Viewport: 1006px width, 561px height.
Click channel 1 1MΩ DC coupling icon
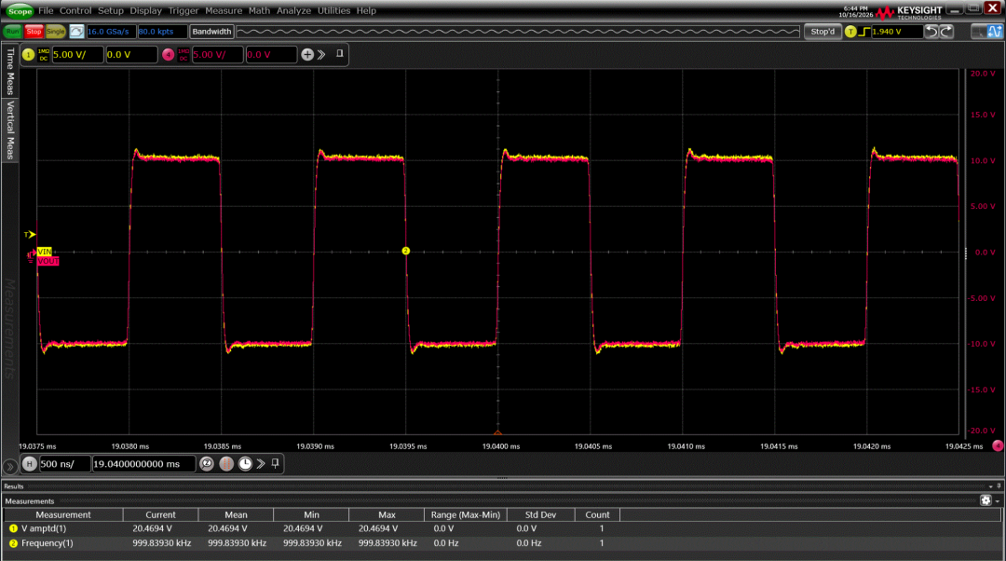pyautogui.click(x=44, y=55)
